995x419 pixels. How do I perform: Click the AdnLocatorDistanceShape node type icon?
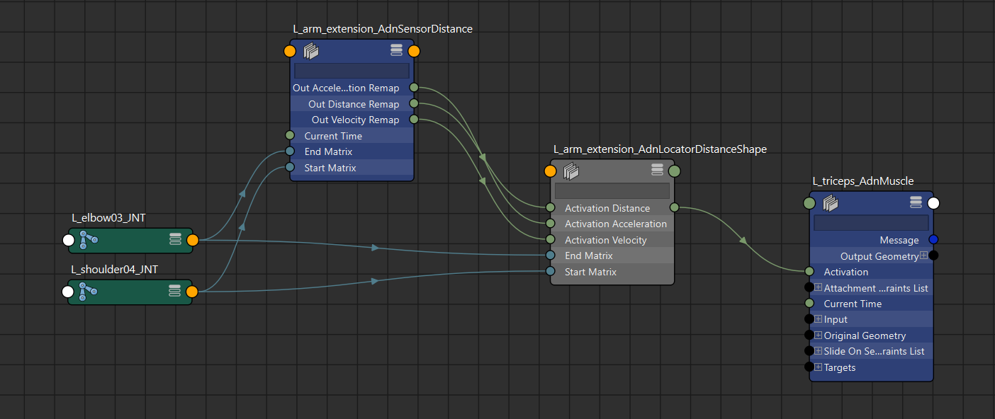[x=572, y=171]
